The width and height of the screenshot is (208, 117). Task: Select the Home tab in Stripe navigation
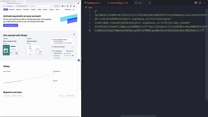click(x=6, y=9)
